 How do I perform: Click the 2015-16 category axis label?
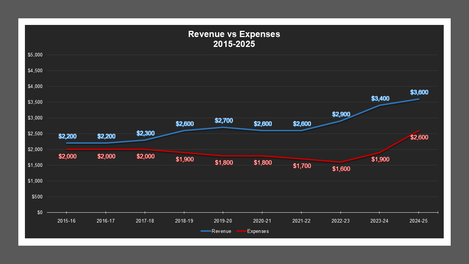67,221
